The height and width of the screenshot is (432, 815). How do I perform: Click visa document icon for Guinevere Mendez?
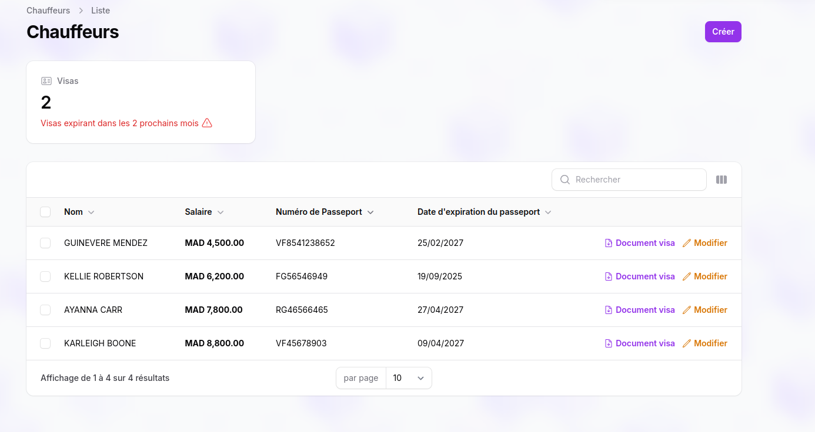pos(609,243)
